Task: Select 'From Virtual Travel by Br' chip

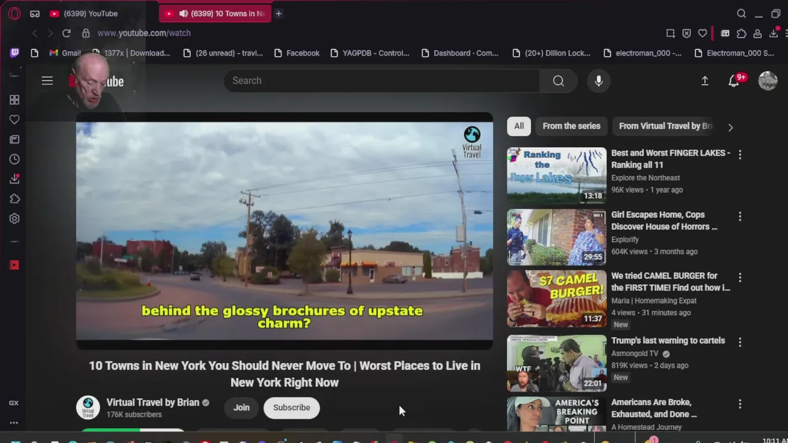Action: tap(665, 126)
